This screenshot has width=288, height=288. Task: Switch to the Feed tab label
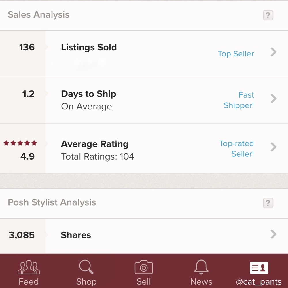click(x=29, y=282)
